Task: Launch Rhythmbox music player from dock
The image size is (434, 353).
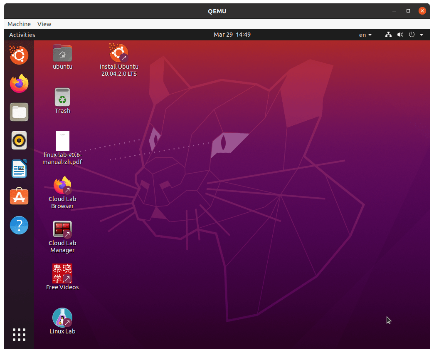Action: click(x=19, y=140)
